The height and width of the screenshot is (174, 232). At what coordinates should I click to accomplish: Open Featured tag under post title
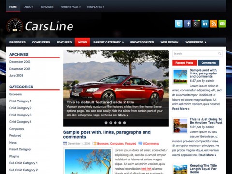pos(130,144)
